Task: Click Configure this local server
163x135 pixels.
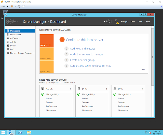Action: click(85, 40)
